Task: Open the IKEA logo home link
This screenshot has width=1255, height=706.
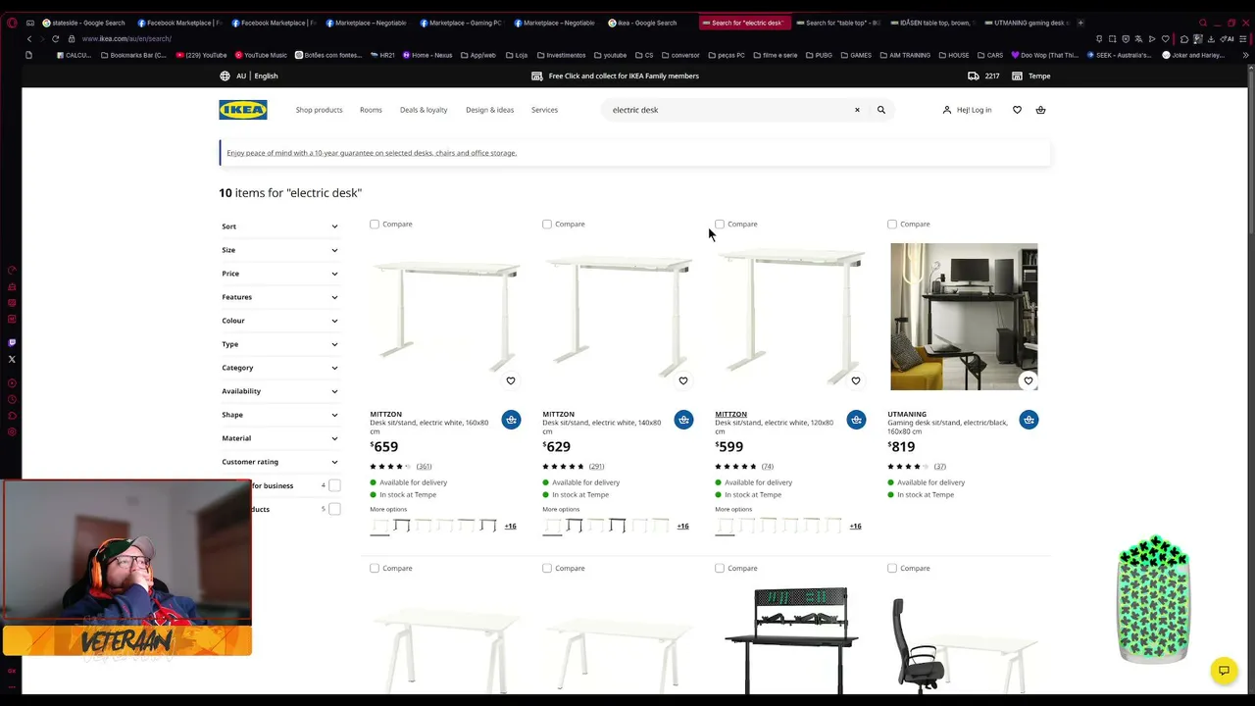Action: pos(243,110)
